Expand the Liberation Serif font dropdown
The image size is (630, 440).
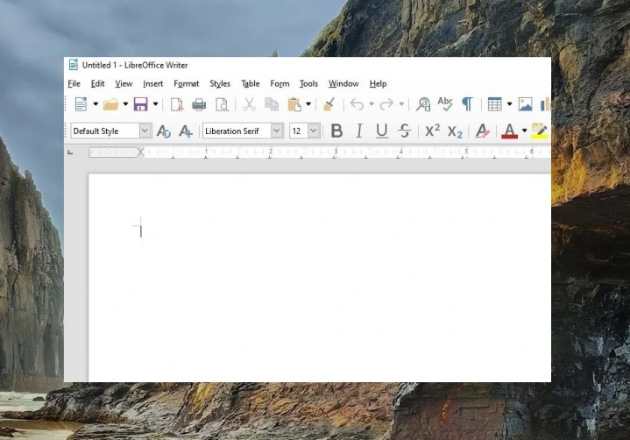click(276, 131)
